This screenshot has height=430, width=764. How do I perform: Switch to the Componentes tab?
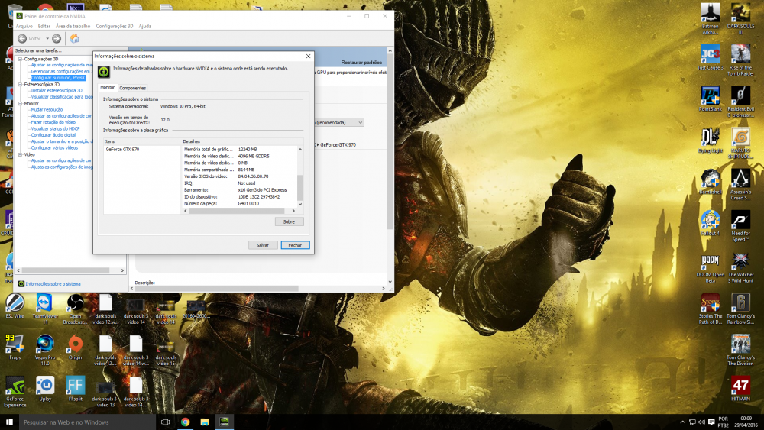(x=132, y=88)
